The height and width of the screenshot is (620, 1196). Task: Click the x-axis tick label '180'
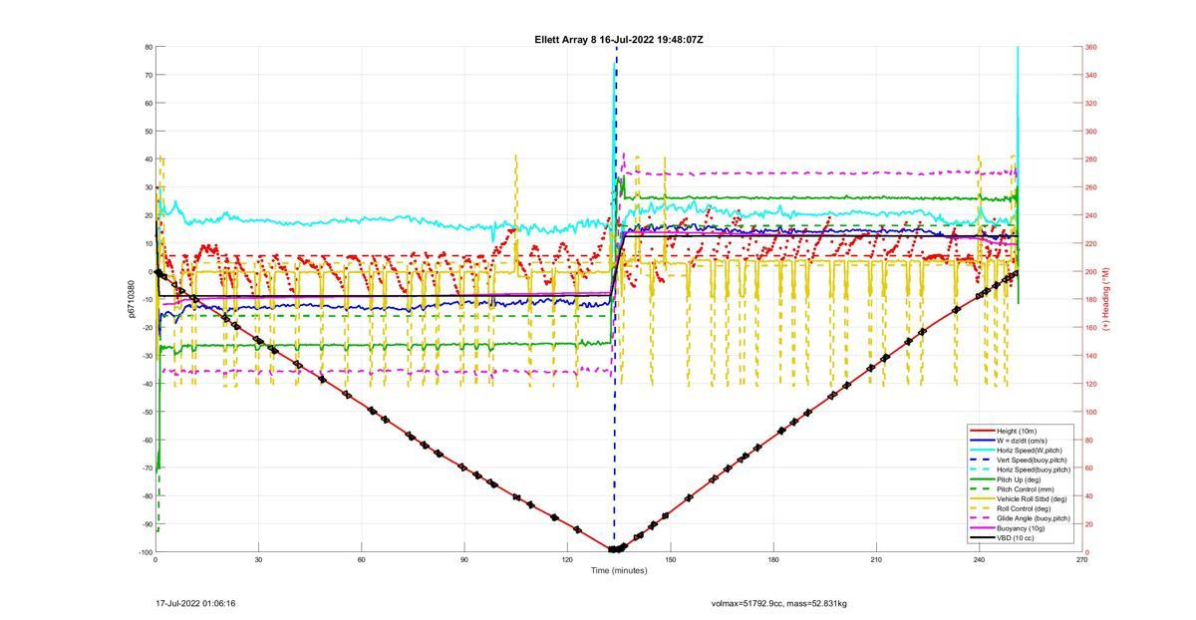point(773,560)
